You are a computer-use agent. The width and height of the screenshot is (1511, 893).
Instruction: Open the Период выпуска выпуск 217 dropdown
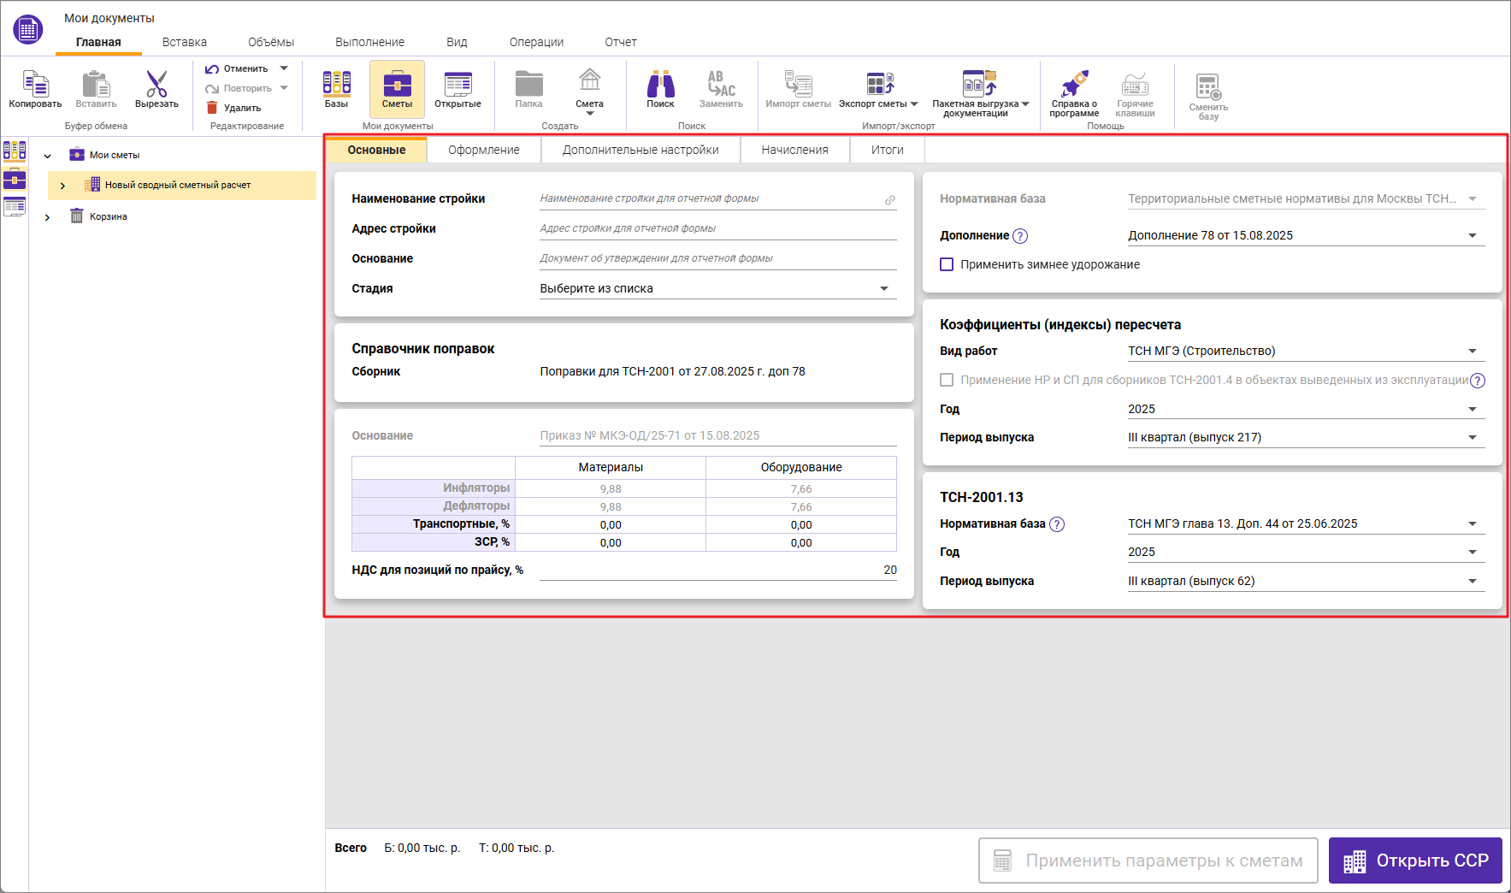[1472, 438]
